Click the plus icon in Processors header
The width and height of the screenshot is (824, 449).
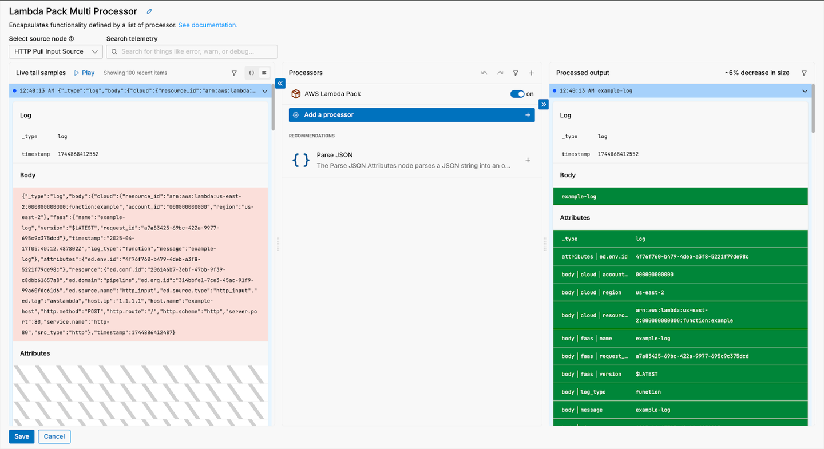531,73
